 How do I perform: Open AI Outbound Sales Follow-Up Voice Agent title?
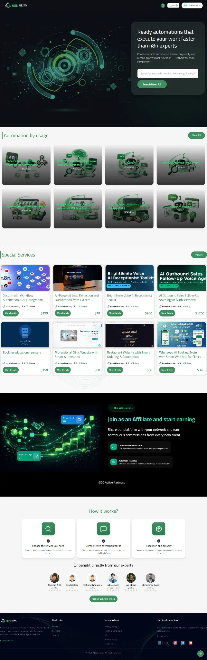[179, 297]
